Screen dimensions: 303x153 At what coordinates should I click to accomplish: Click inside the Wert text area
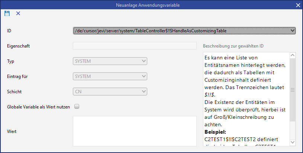pyautogui.click(x=135, y=131)
